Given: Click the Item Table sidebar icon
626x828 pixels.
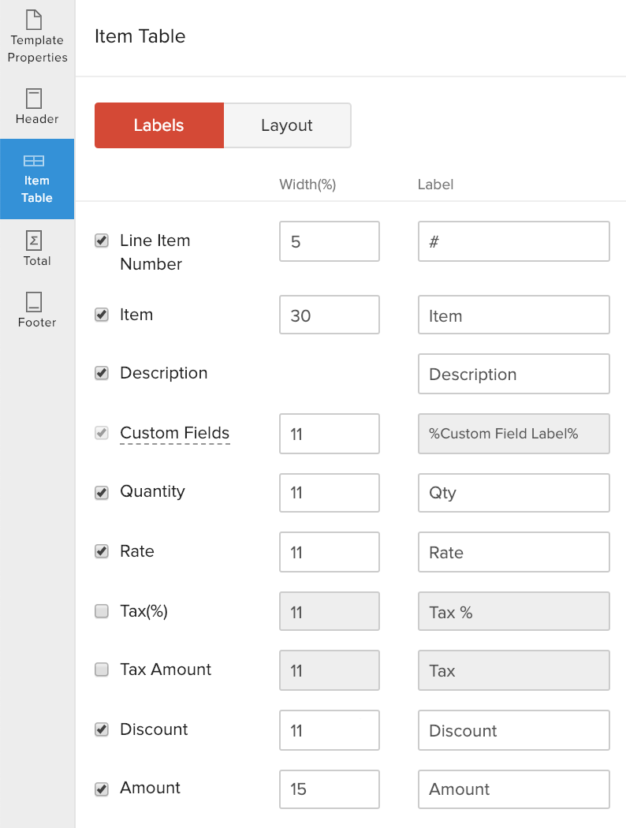Looking at the screenshot, I should [36, 178].
